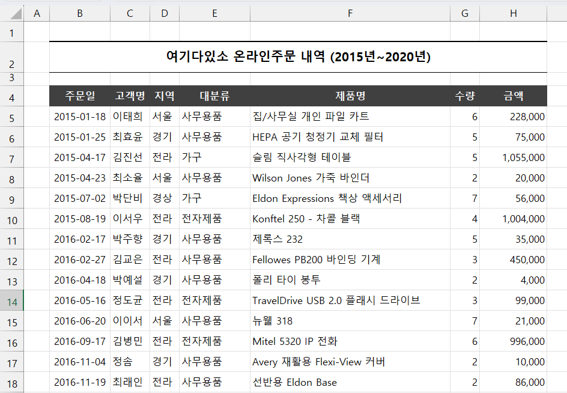Click the 금액 header cell
Screen dimensions: 567x393
coord(513,96)
